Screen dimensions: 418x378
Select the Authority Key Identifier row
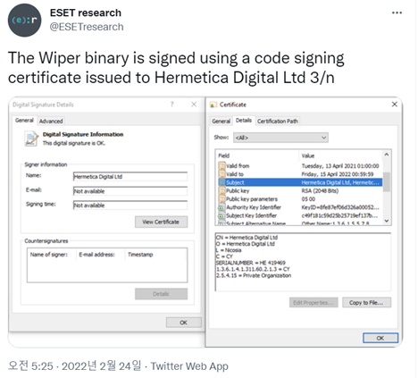click(299, 207)
